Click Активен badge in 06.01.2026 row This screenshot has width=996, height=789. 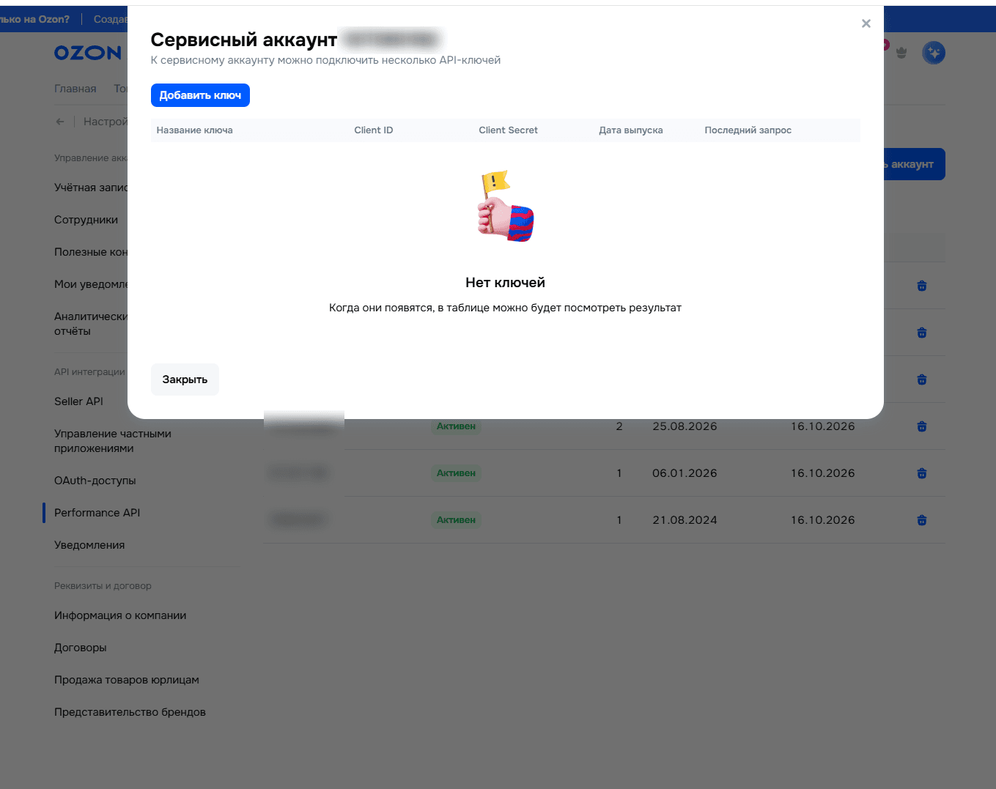(456, 473)
